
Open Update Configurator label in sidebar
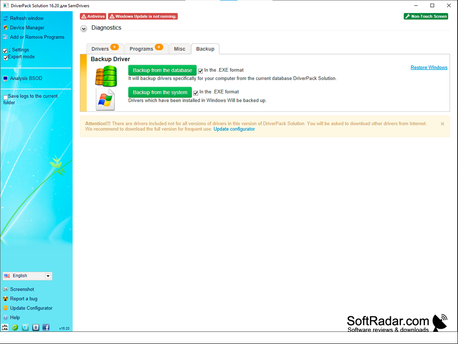[x=31, y=308]
